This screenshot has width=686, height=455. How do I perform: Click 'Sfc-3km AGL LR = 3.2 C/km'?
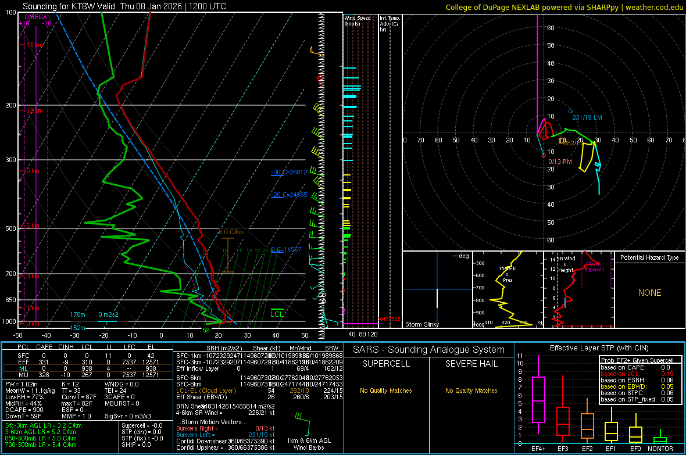tap(44, 426)
